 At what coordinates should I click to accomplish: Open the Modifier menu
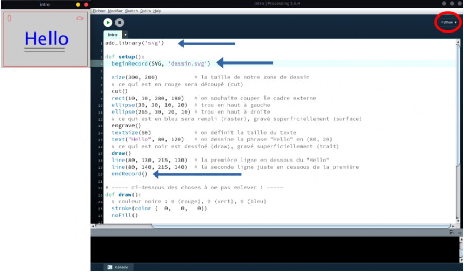(x=115, y=11)
